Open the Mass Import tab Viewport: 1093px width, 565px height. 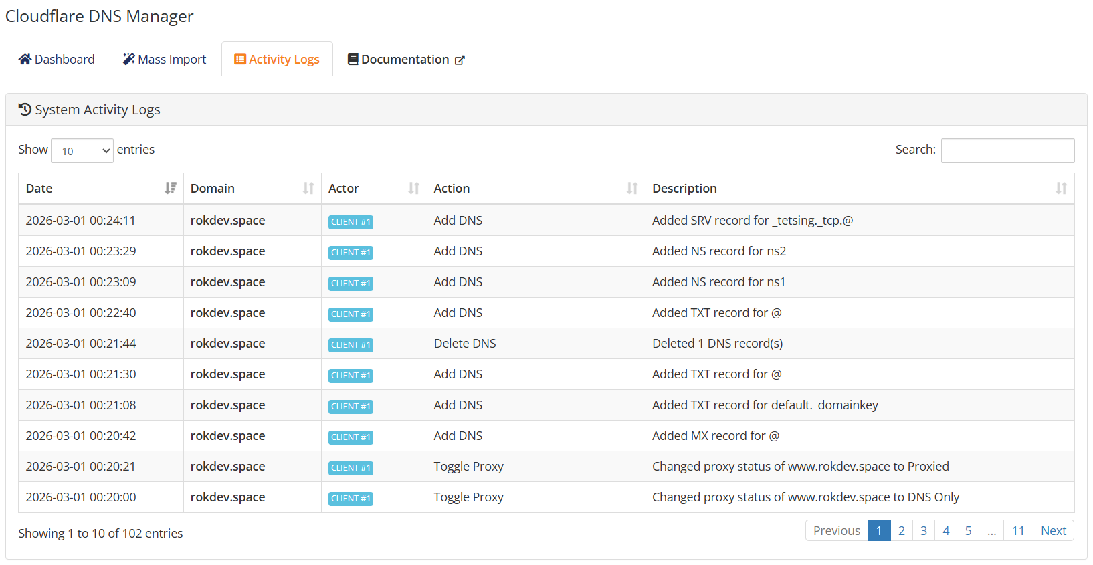pyautogui.click(x=165, y=59)
